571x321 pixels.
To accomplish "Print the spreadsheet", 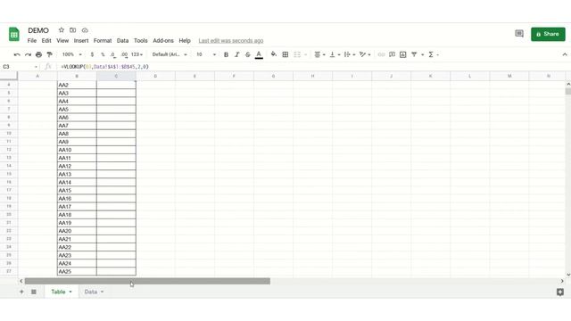I will point(38,54).
